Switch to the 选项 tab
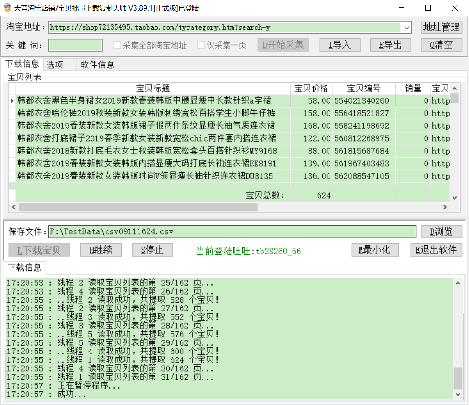 tap(55, 65)
